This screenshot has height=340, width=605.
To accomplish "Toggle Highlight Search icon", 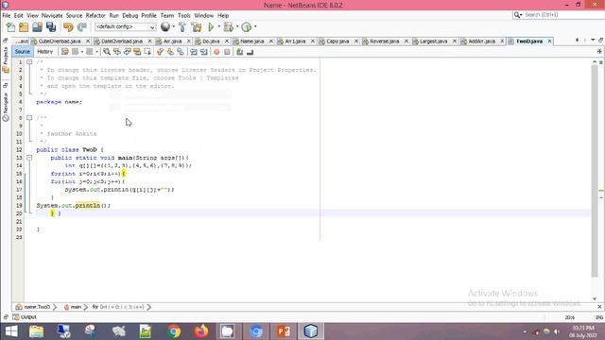I will pos(137,52).
